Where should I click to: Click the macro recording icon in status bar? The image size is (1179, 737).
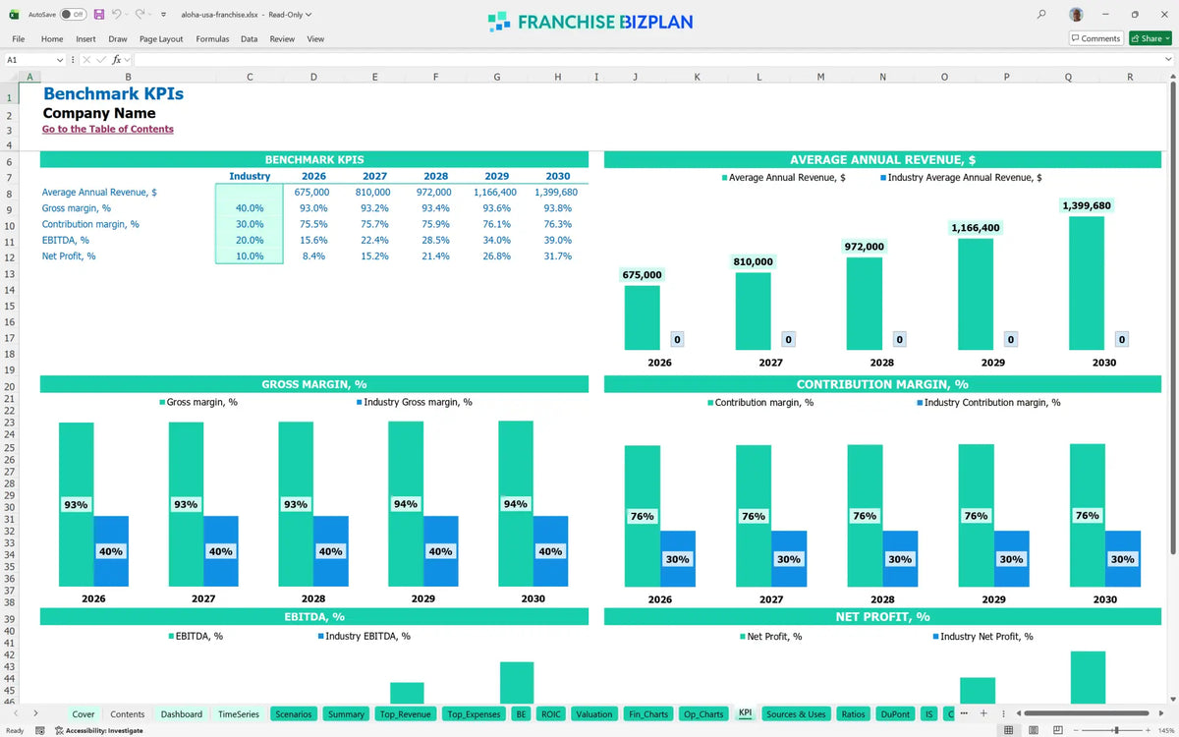[40, 730]
